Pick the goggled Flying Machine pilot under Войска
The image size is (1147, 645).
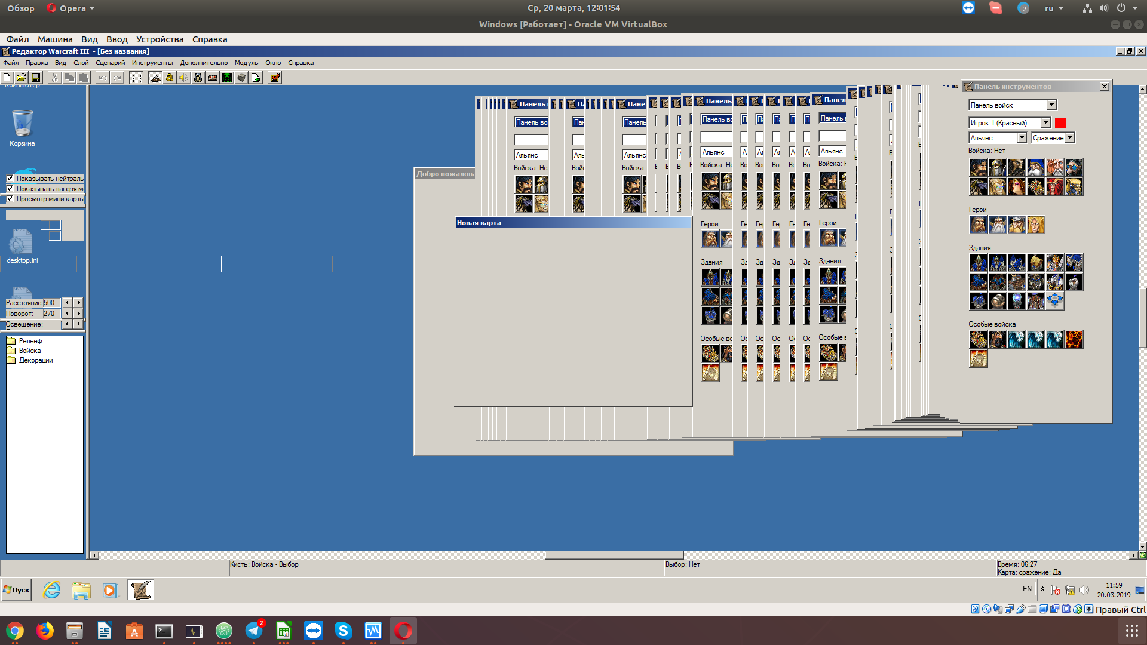point(1074,167)
